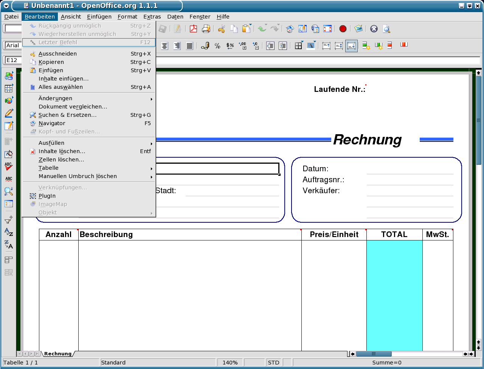Click the Export as PDF toolbar icon

[x=194, y=29]
